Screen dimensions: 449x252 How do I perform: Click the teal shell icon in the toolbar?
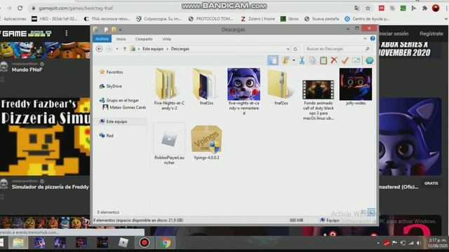point(370,60)
